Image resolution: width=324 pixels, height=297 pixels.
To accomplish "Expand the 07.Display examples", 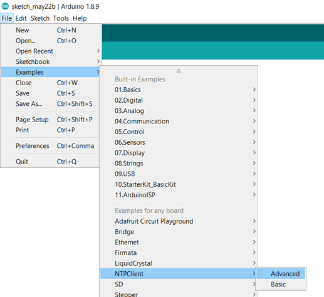I will click(179, 153).
